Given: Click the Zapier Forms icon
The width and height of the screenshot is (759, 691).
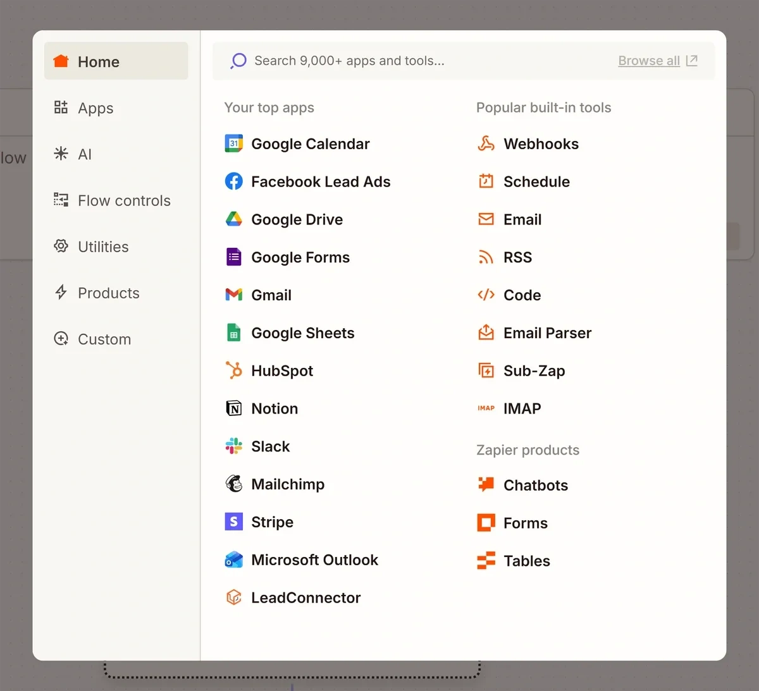Looking at the screenshot, I should click(486, 523).
